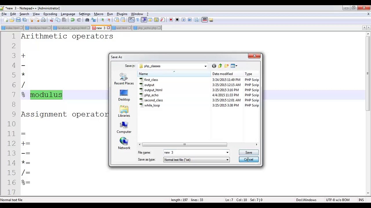
Task: Select the second_class file
Action: pos(153,100)
